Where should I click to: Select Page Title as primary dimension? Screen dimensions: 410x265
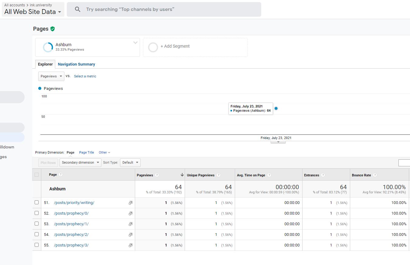point(87,152)
